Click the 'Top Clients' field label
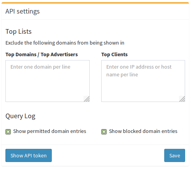Image resolution: width=194 pixels, height=169 pixels. coord(114,55)
